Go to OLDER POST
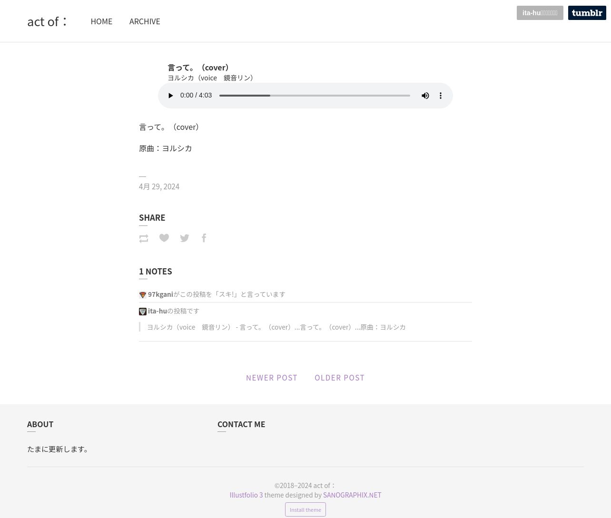Screen dimensions: 611x518 point(340,378)
